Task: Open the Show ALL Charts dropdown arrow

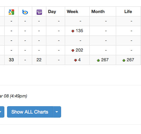Action: coord(57,112)
